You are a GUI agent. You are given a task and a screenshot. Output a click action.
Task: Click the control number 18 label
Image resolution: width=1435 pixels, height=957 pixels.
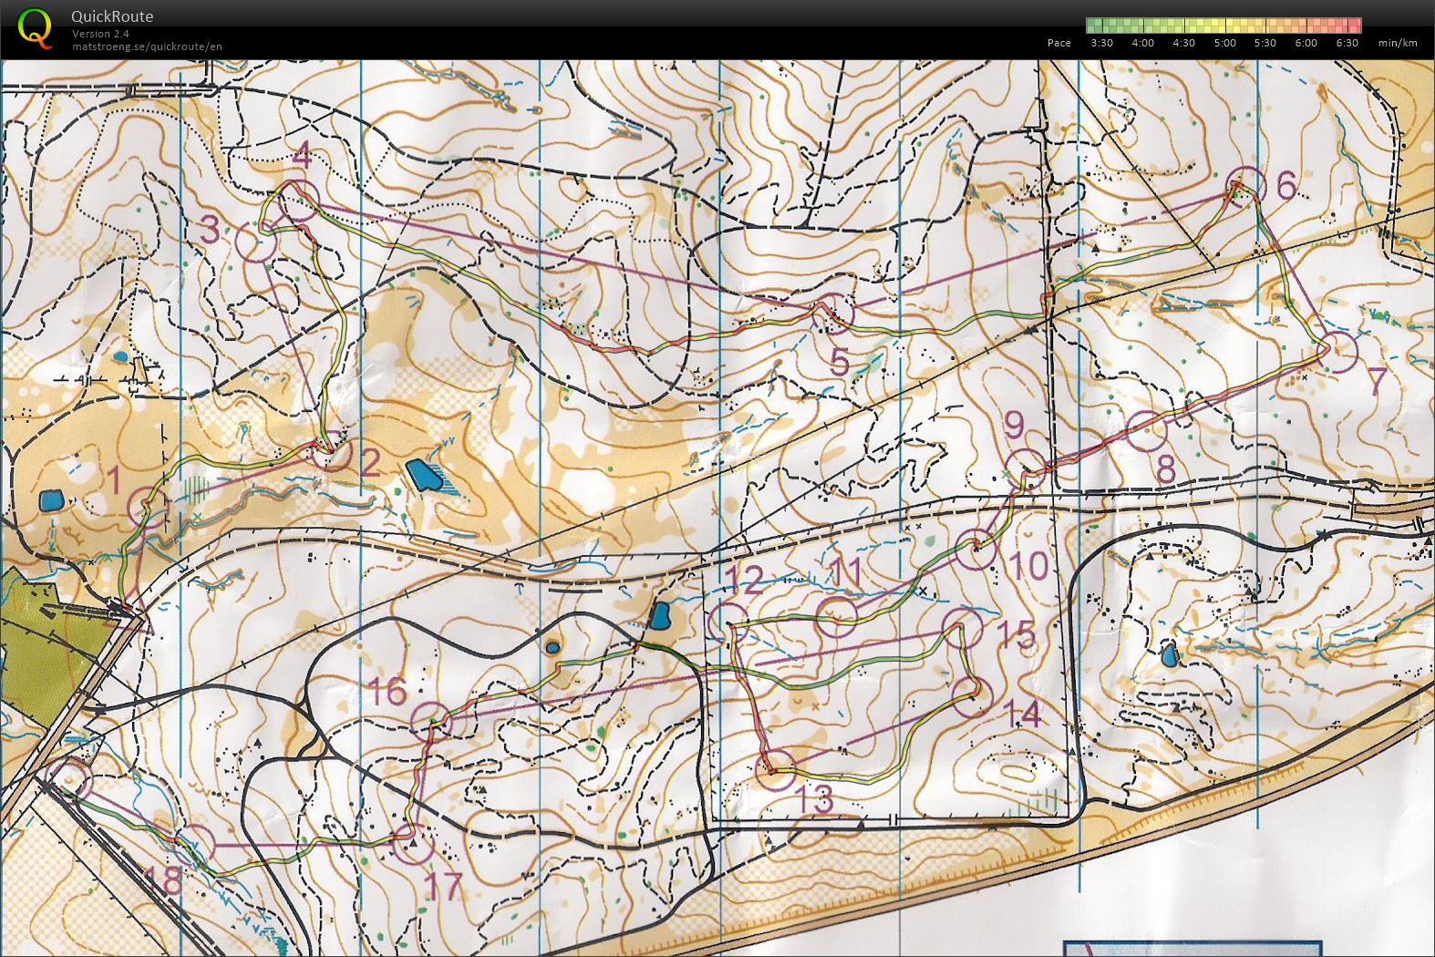click(x=163, y=880)
